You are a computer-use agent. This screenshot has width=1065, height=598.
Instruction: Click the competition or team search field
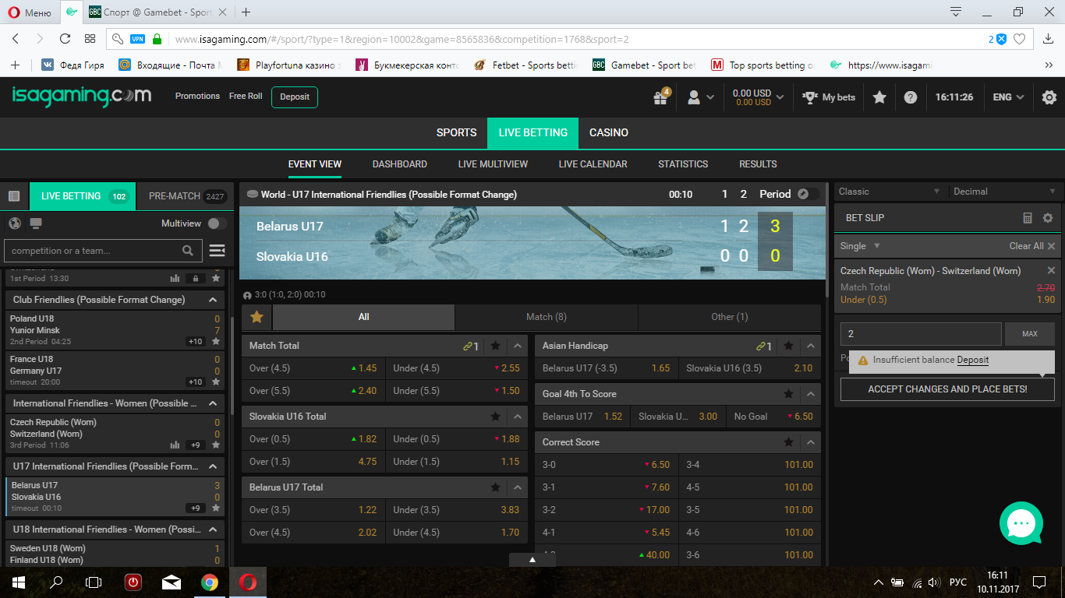94,251
